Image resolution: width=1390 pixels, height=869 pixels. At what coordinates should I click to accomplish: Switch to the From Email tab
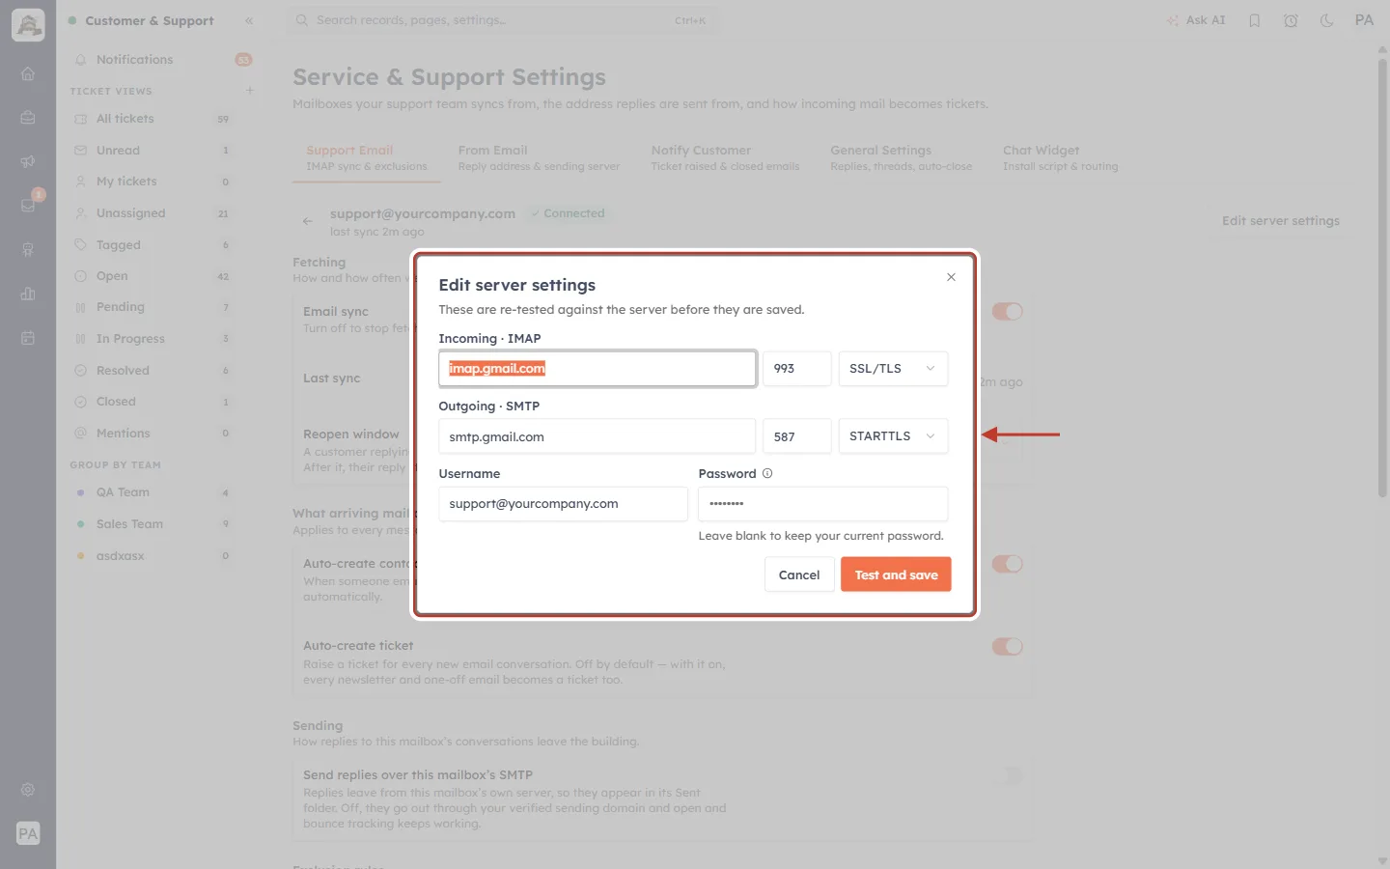(x=539, y=158)
